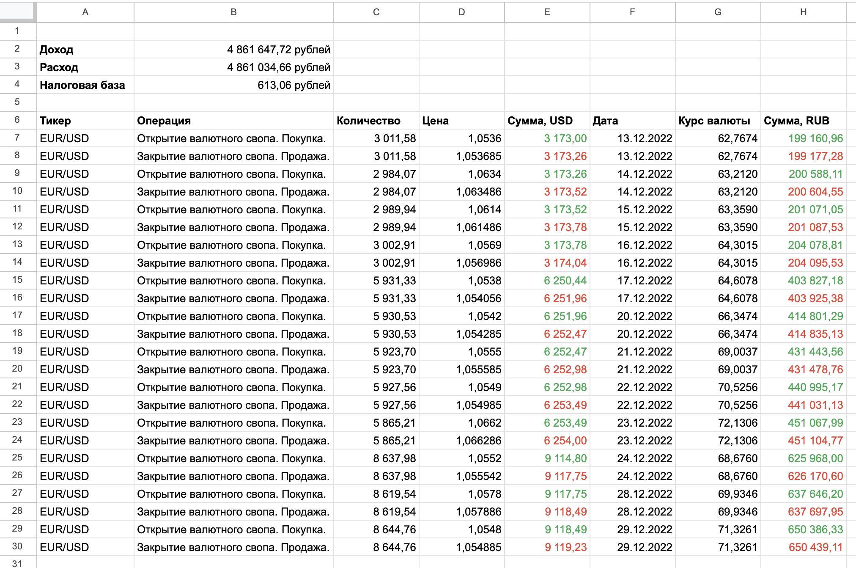Select USD sum '6 252,98' in row 20
The width and height of the screenshot is (856, 568).
[x=547, y=369]
